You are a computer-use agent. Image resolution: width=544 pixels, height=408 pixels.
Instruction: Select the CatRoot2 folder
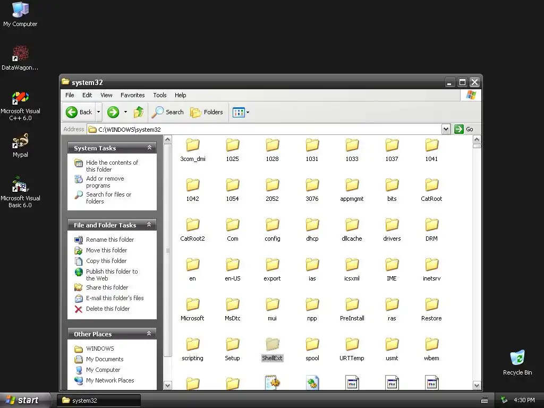pyautogui.click(x=192, y=230)
